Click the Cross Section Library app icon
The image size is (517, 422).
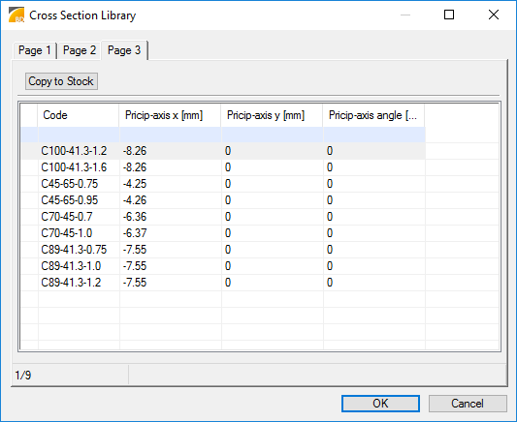click(16, 15)
